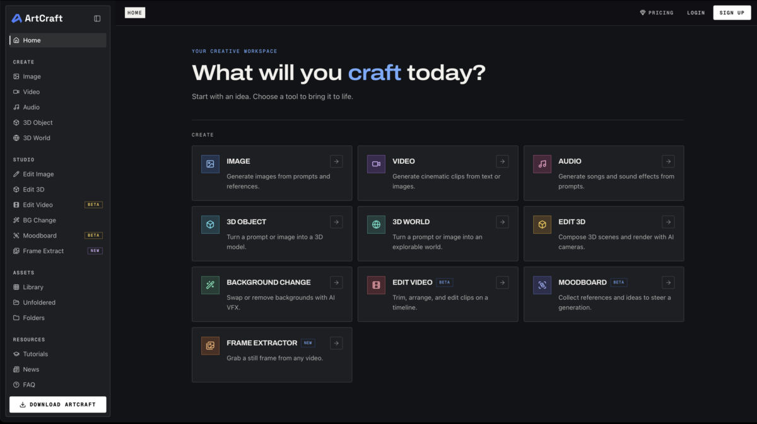Click the ArtCraft brand name text
This screenshot has width=757, height=424.
click(44, 18)
